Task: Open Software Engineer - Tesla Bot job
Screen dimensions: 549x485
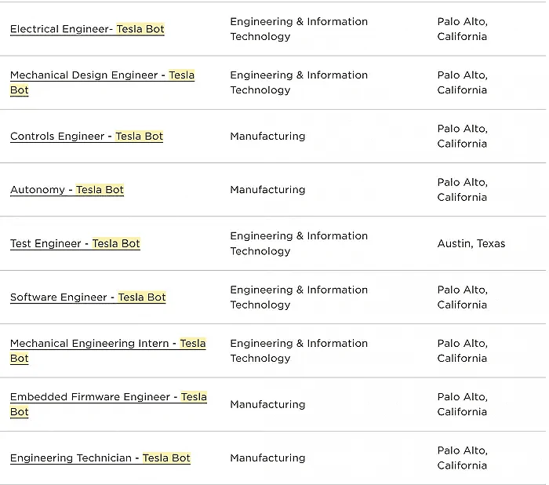Action: coord(88,297)
